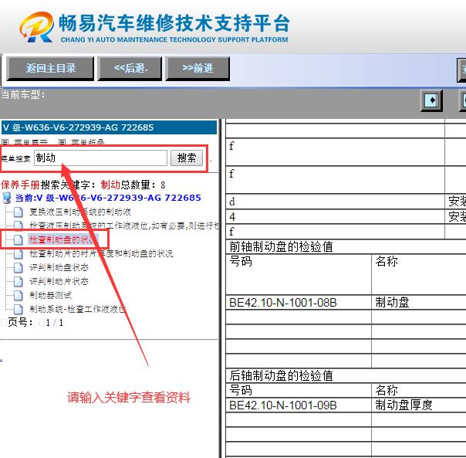The image size is (466, 458).
Task: Click the 当前车型 label
Action: 23,95
